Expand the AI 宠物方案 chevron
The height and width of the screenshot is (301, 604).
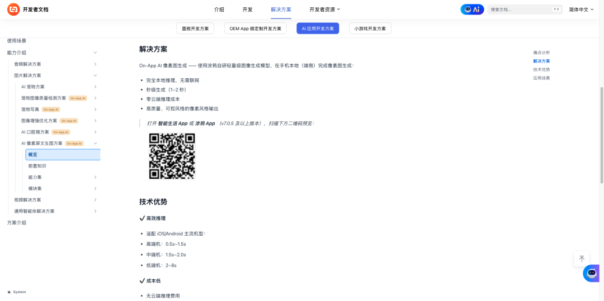pyautogui.click(x=95, y=87)
